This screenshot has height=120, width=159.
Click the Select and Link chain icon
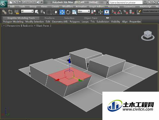coord(4,12)
